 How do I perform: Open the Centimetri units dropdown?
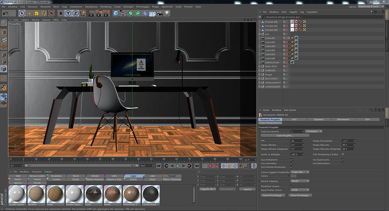click(314, 131)
